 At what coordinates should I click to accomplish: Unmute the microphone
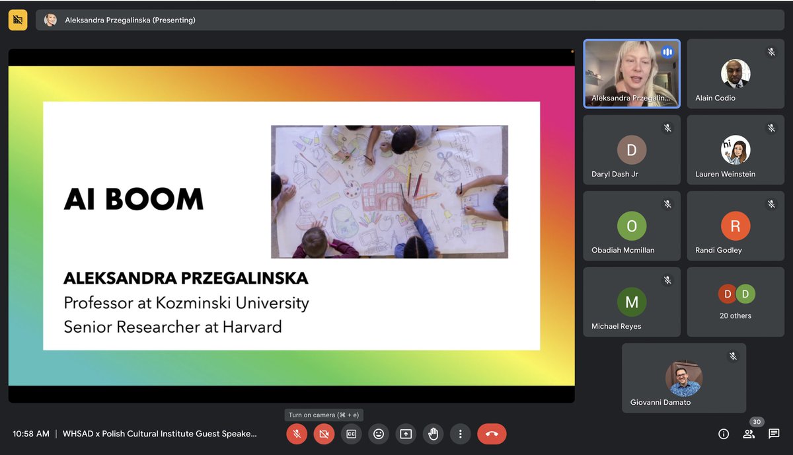pos(297,434)
